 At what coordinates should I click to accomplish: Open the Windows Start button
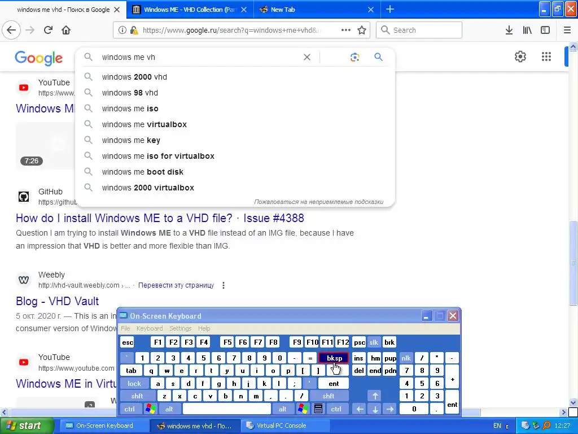[27, 426]
